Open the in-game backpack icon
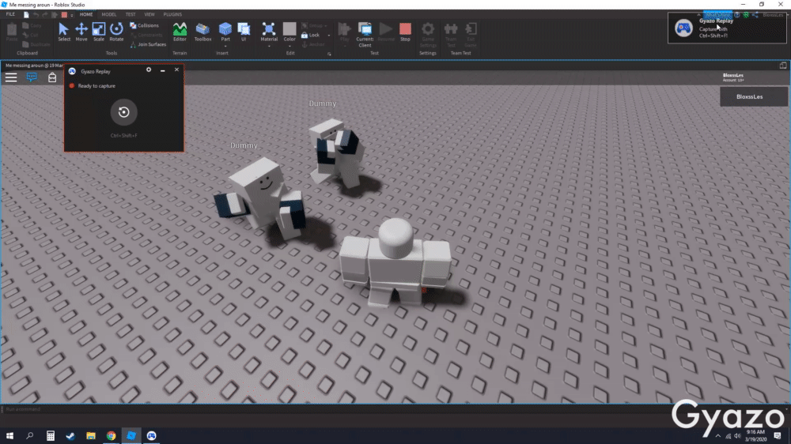The height and width of the screenshot is (444, 791). coord(52,77)
